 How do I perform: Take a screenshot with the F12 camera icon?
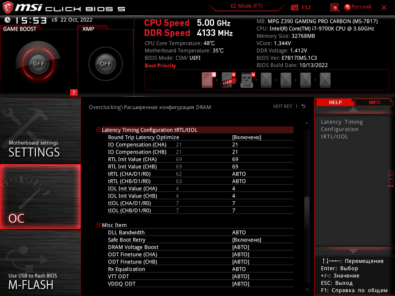point(294,7)
